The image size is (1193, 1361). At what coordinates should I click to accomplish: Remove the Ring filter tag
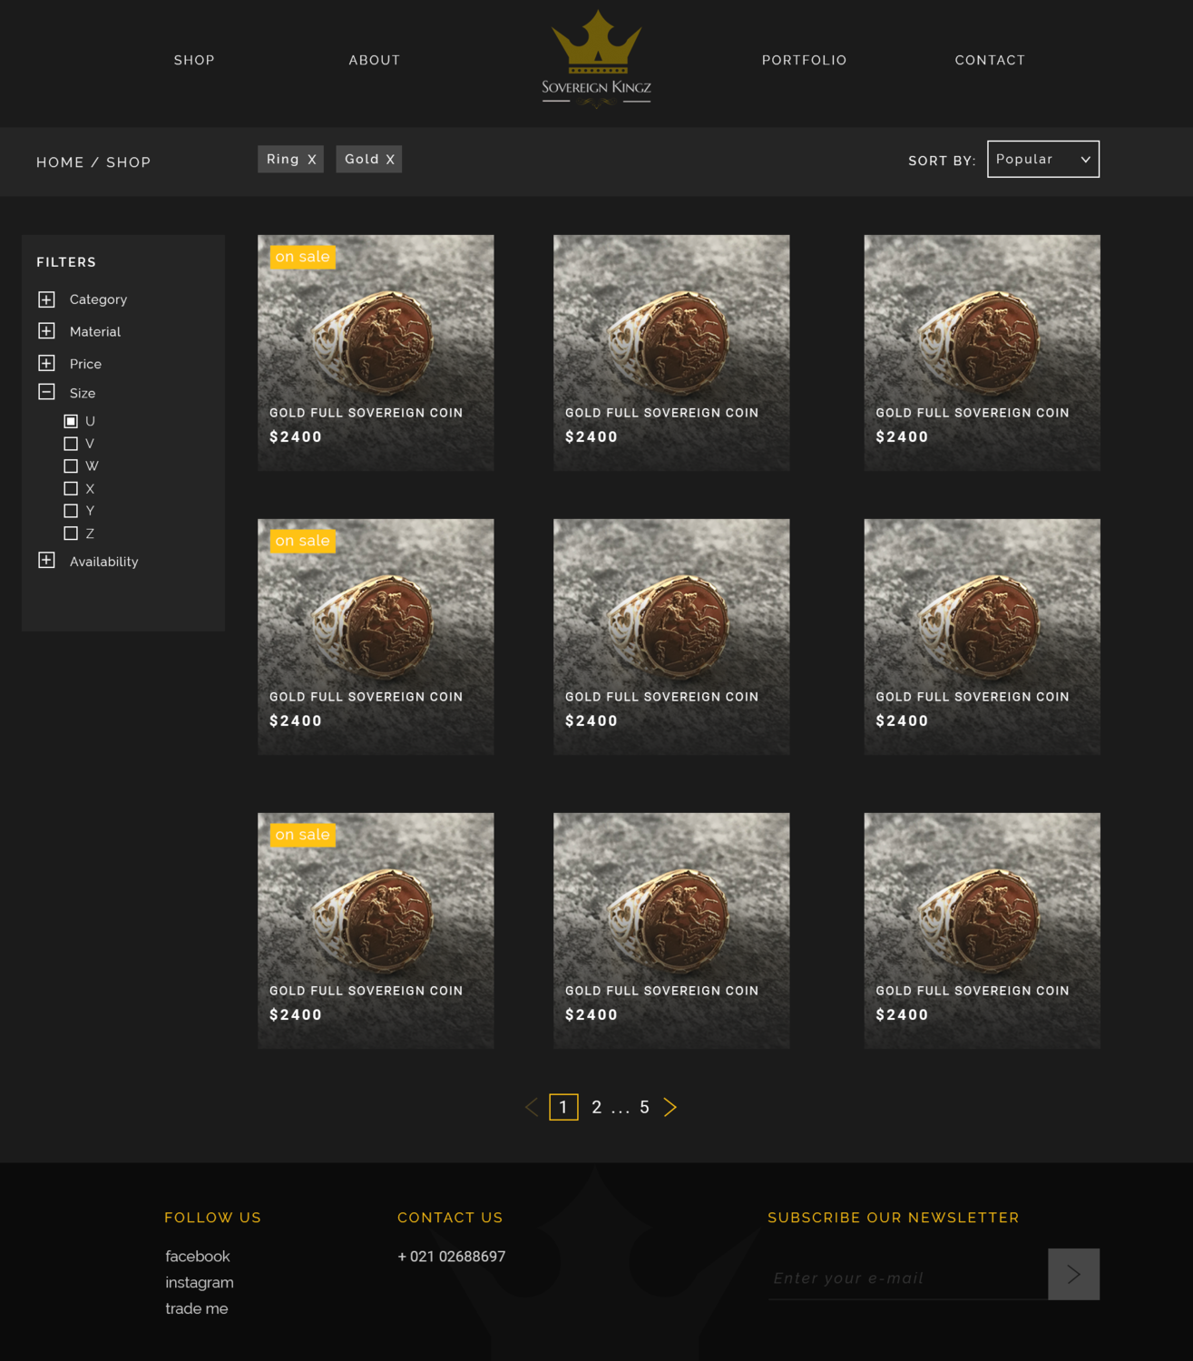coord(311,160)
